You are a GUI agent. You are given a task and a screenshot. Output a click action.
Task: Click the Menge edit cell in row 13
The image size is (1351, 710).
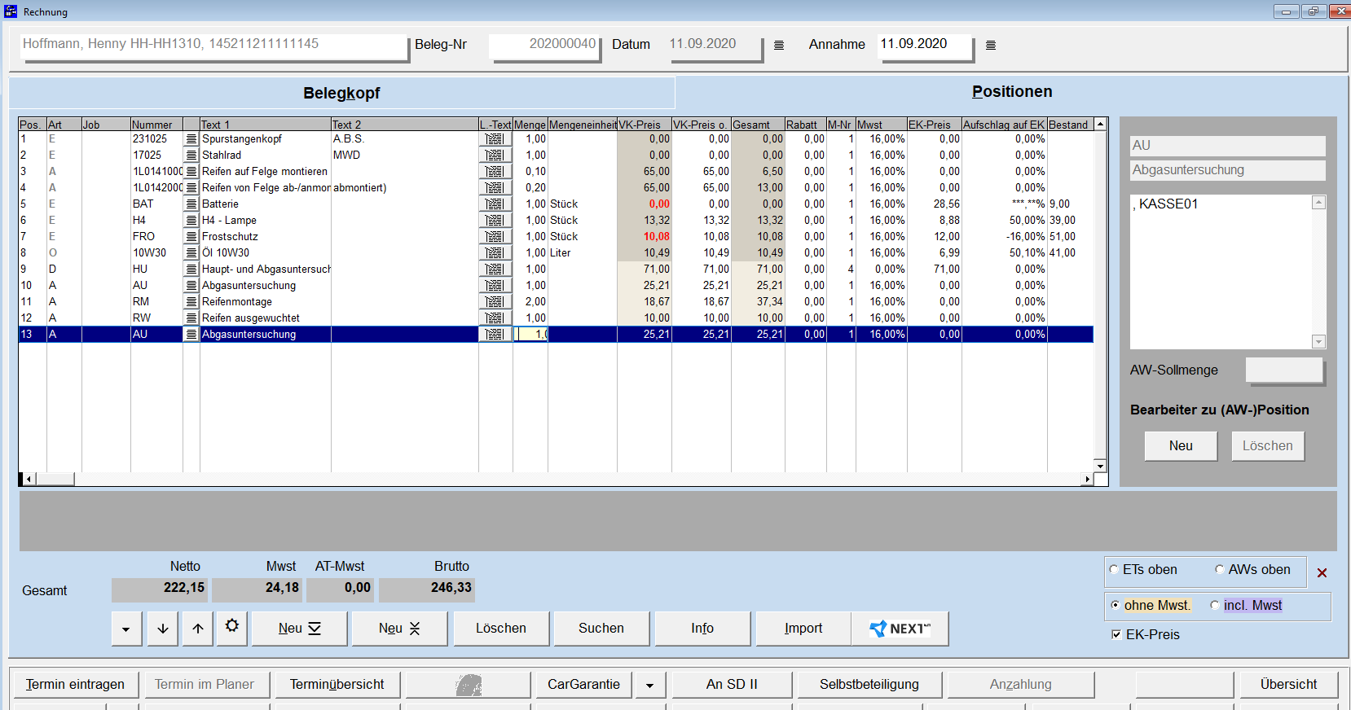click(x=530, y=335)
